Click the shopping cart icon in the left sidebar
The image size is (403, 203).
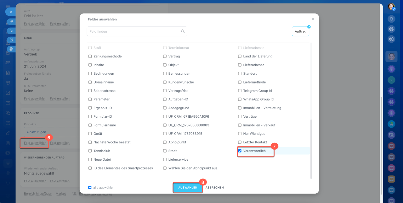pos(8,183)
